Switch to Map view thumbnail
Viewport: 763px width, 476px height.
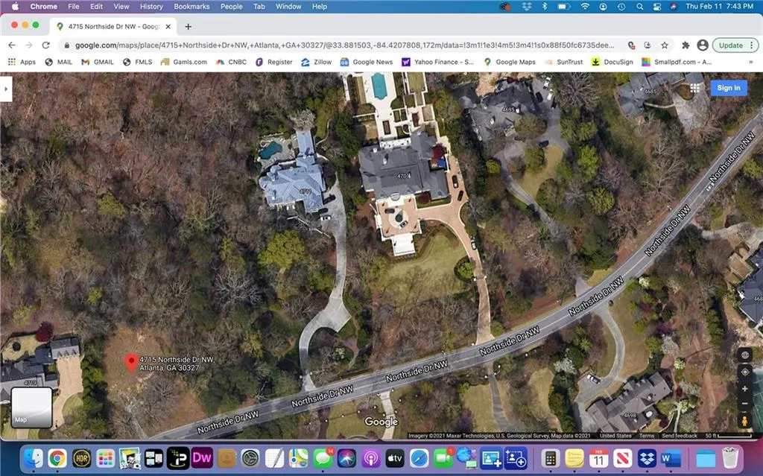31,407
